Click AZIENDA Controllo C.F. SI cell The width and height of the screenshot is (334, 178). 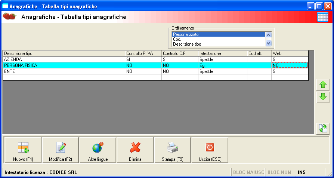180,59
